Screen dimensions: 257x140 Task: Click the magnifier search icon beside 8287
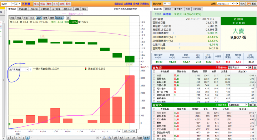[x=16, y=4]
